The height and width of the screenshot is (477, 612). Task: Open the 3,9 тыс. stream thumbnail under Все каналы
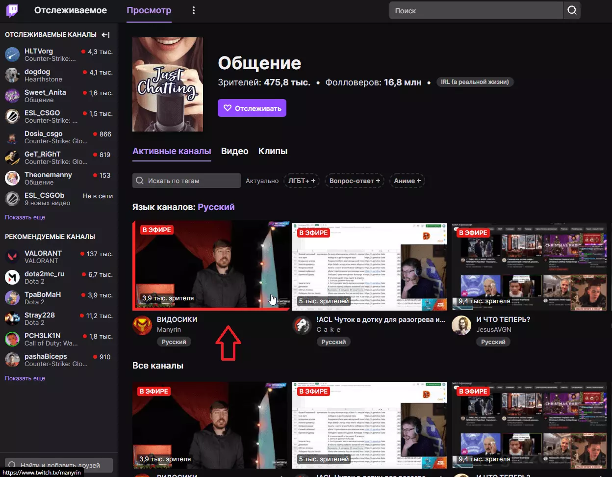[210, 425]
